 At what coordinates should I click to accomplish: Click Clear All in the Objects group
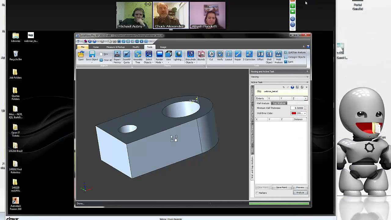click(x=106, y=60)
